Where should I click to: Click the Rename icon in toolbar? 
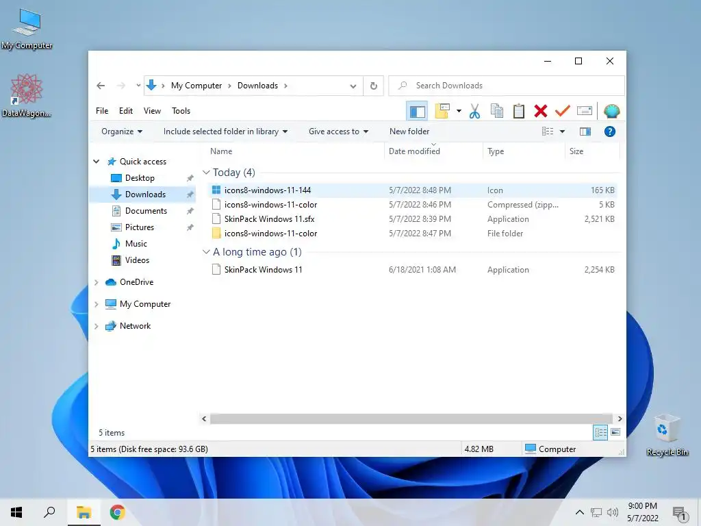pos(585,110)
